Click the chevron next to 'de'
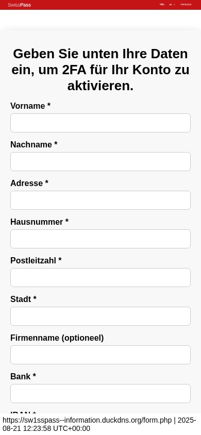 tap(174, 5)
